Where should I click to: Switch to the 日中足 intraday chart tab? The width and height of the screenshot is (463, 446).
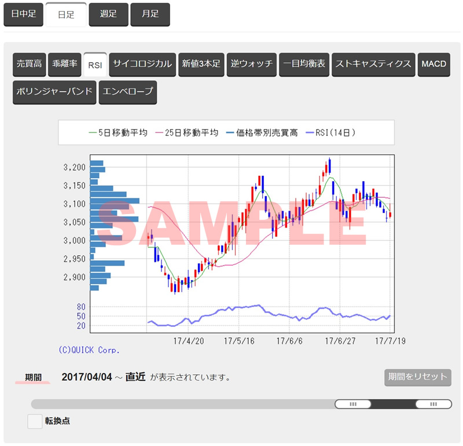pos(23,14)
